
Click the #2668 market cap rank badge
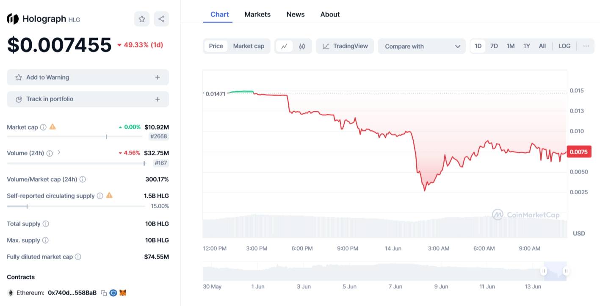tap(159, 137)
